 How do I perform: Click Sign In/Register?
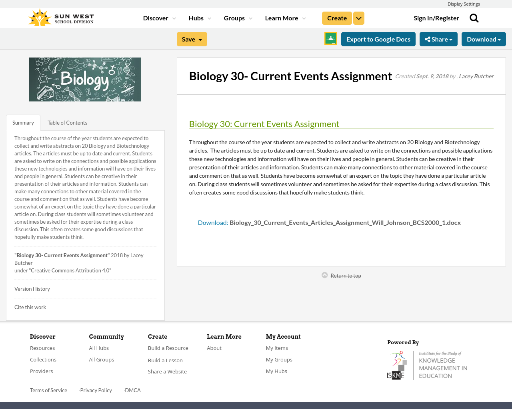(x=436, y=17)
